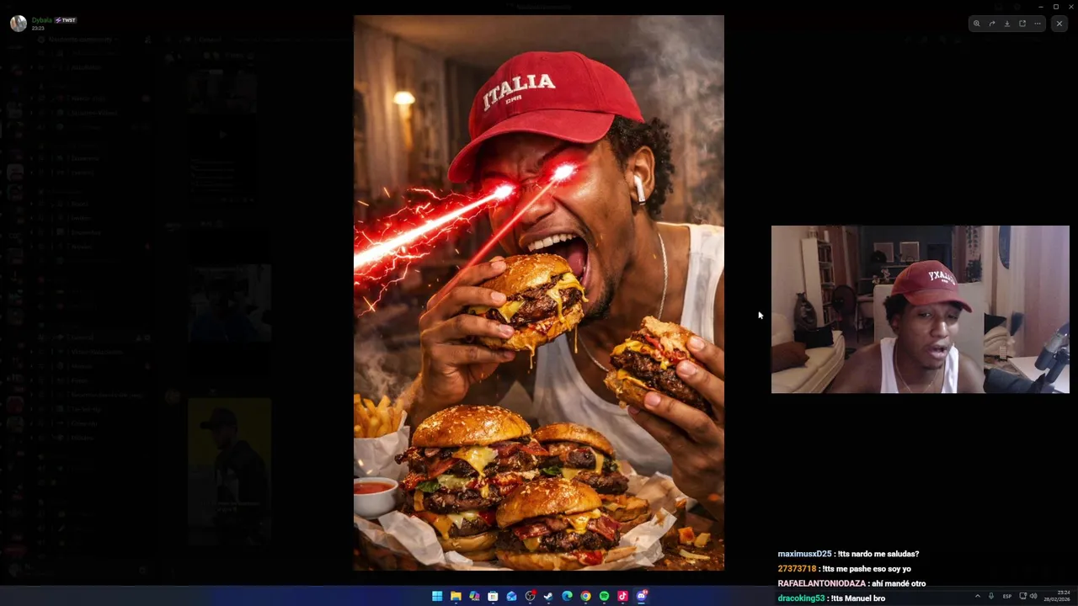Open Microsoft Store from the taskbar

(x=493, y=596)
